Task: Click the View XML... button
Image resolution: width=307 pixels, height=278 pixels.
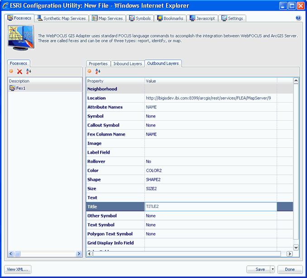Action: pos(18,269)
